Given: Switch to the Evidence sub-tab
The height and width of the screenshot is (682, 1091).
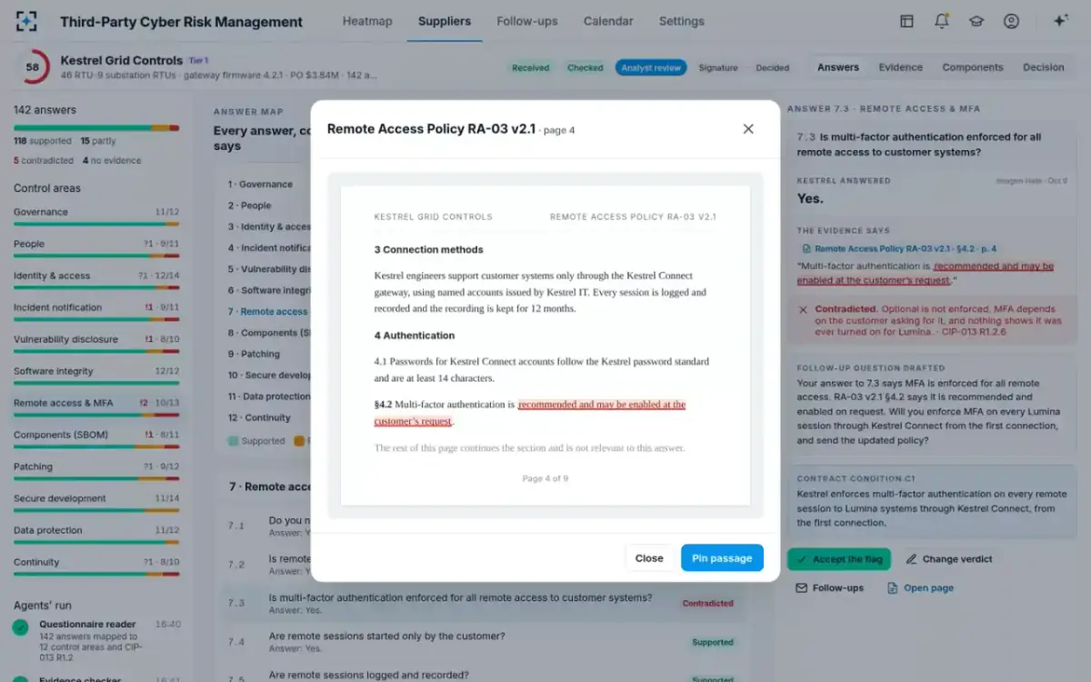Looking at the screenshot, I should [900, 67].
